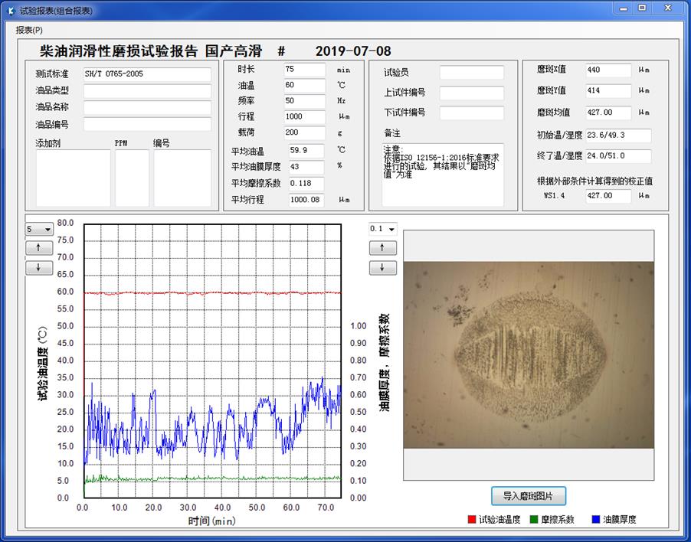Click the wear scar microscope image
Image resolution: width=691 pixels, height=542 pixels.
pos(529,355)
